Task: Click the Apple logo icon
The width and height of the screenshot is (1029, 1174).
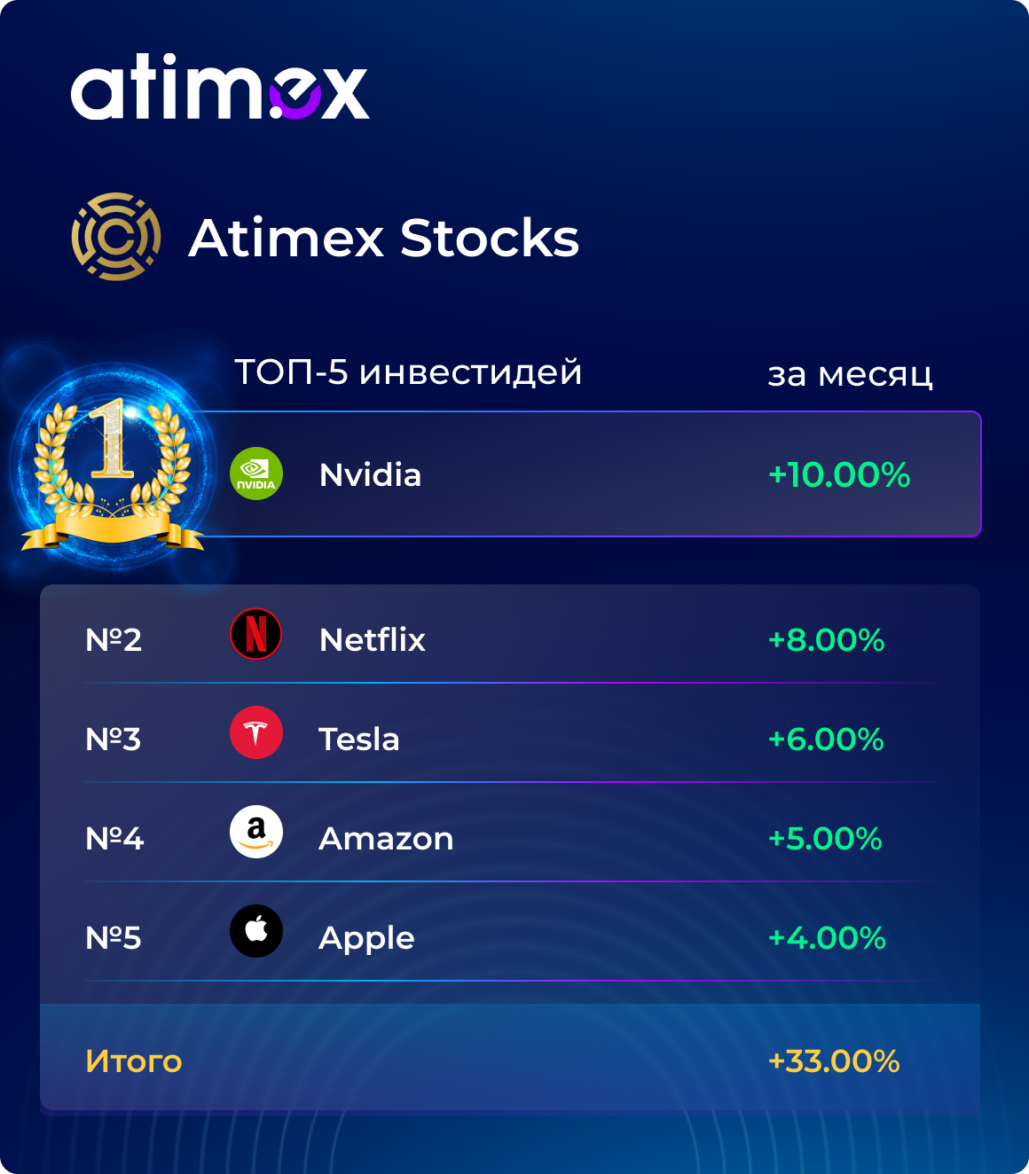Action: (x=256, y=932)
